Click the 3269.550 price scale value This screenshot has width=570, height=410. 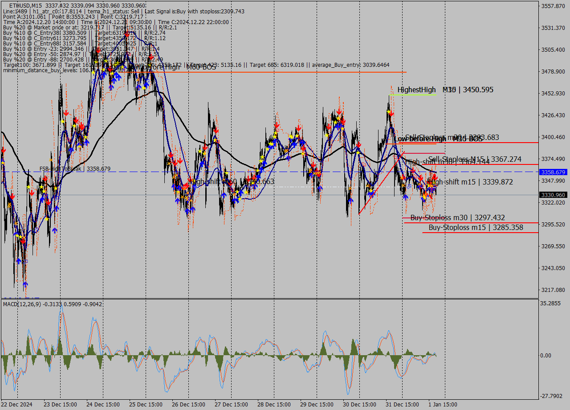[x=553, y=246]
